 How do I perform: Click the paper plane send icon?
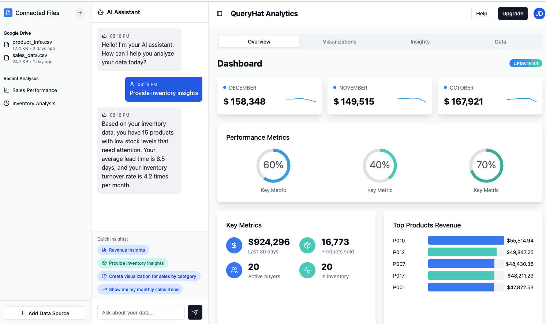(x=195, y=312)
